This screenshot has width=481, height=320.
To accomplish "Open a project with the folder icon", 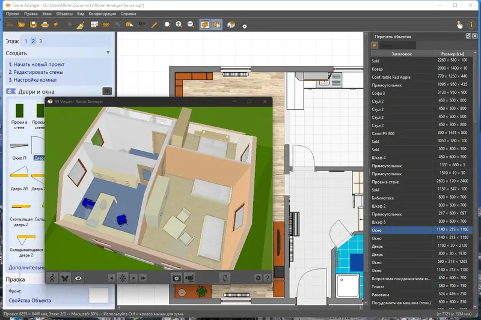I will click(x=21, y=25).
